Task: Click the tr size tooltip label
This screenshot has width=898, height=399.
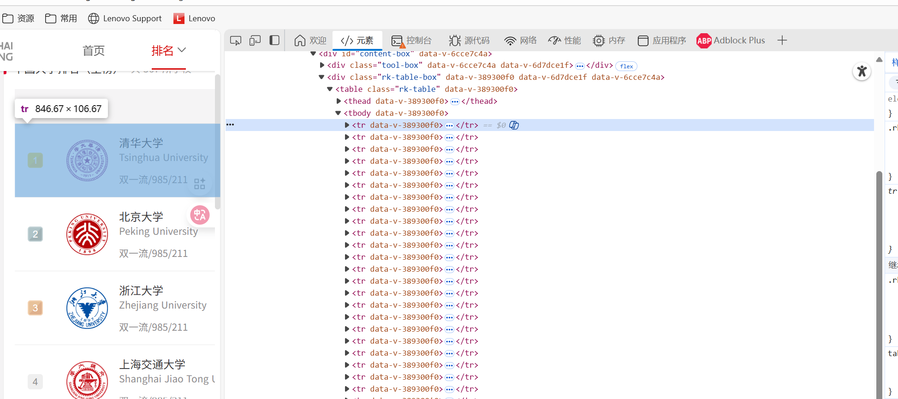Action: (x=61, y=109)
